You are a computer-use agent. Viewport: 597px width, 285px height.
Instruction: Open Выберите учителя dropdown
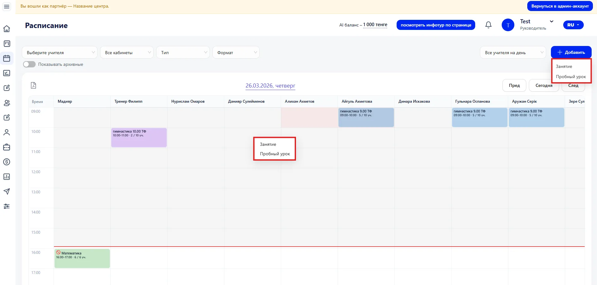(60, 53)
